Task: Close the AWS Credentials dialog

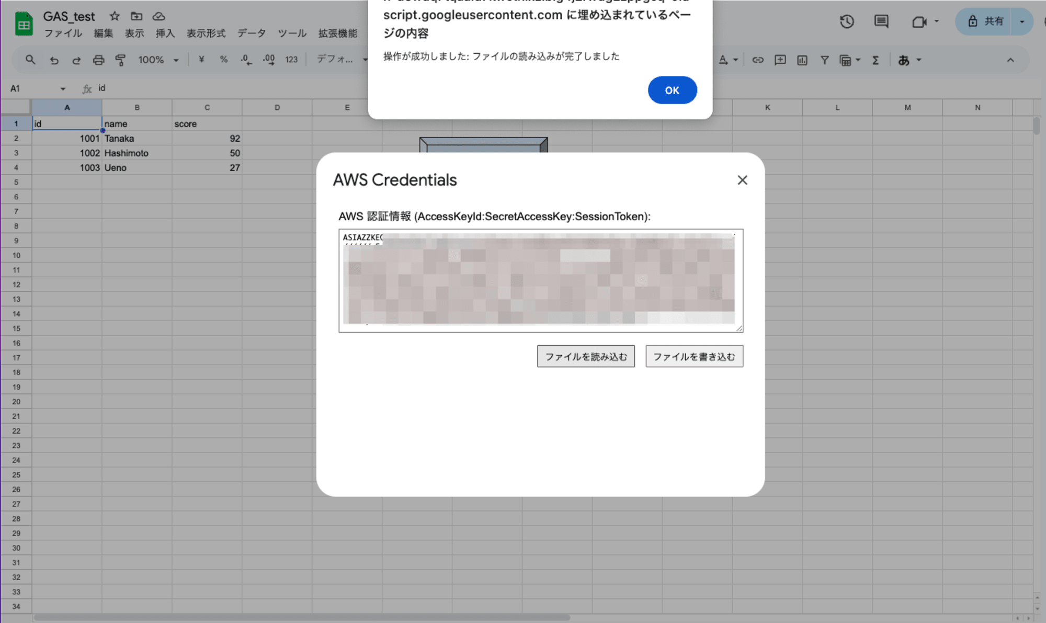Action: tap(742, 180)
